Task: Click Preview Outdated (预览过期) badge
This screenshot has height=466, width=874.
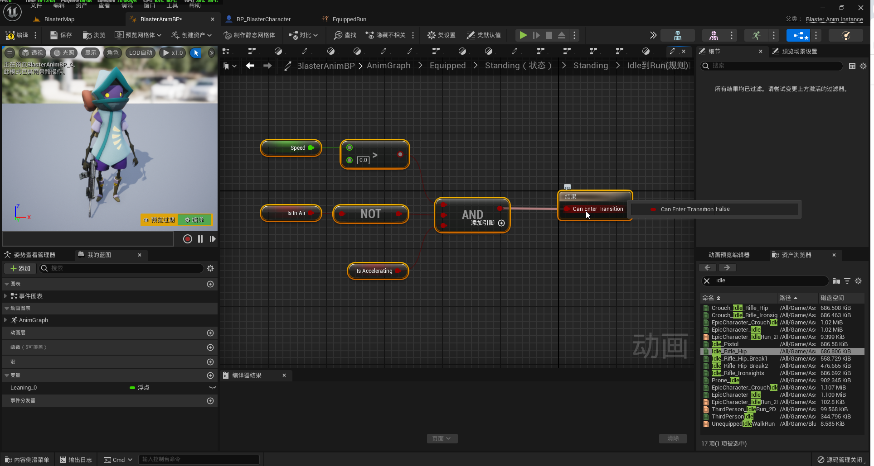Action: [x=159, y=220]
